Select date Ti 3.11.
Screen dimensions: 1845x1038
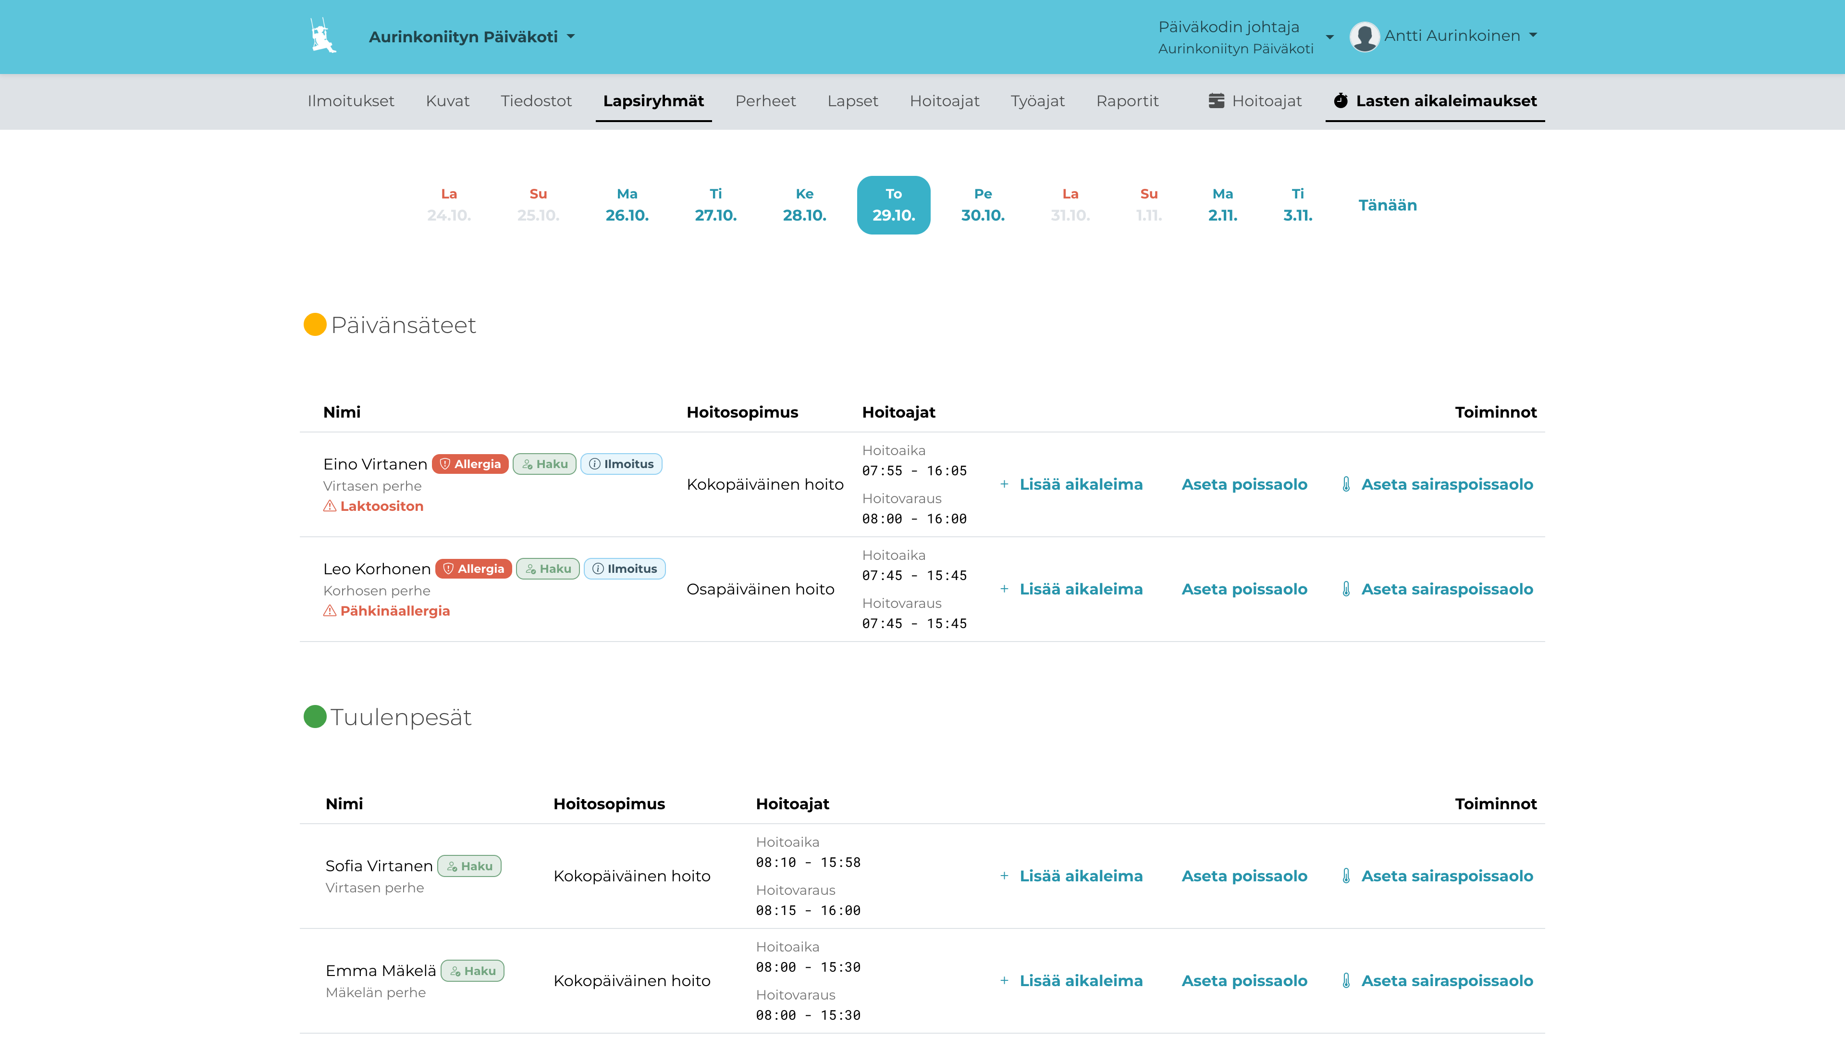click(x=1298, y=205)
